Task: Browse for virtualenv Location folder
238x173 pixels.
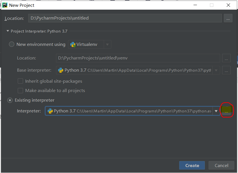Action: click(226, 58)
